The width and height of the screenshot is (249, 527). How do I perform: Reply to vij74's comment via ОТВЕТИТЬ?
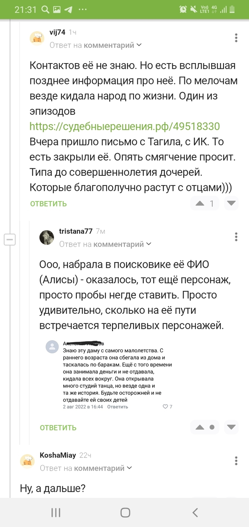[48, 204]
